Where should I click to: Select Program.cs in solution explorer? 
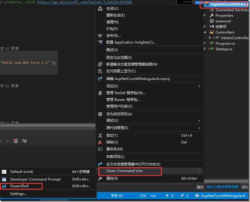(x=225, y=43)
